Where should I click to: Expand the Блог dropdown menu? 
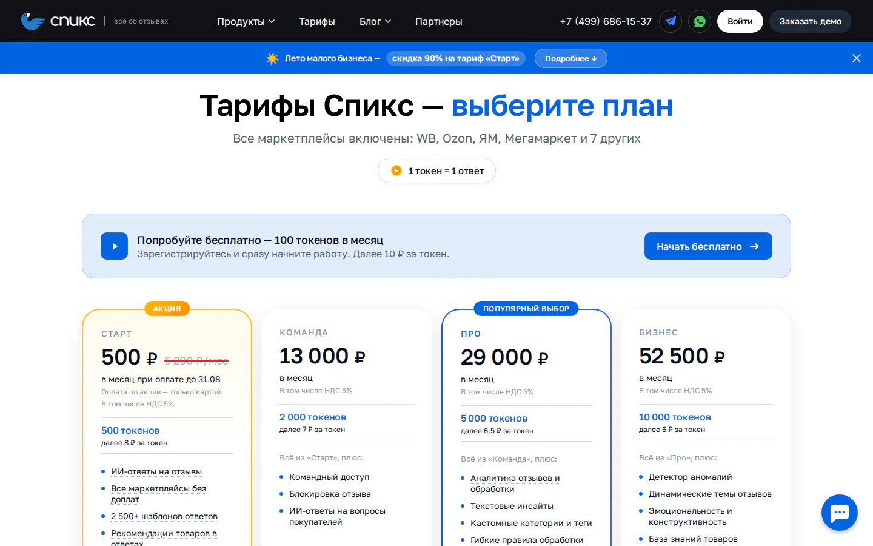(x=375, y=21)
